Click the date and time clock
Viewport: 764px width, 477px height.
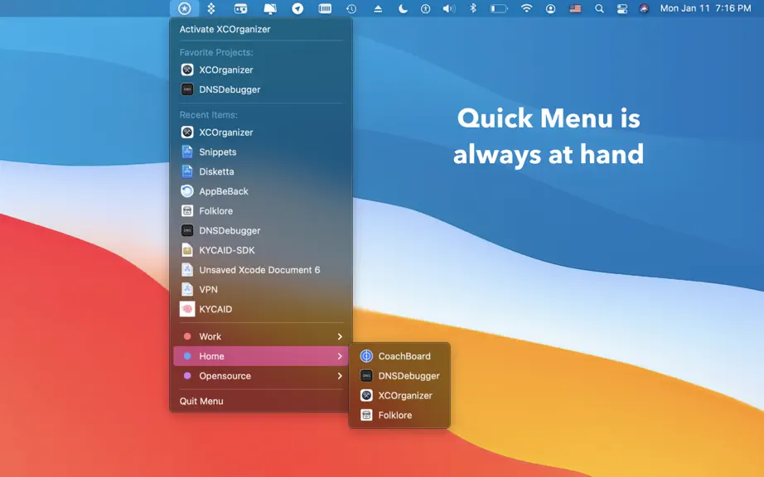[x=705, y=8]
